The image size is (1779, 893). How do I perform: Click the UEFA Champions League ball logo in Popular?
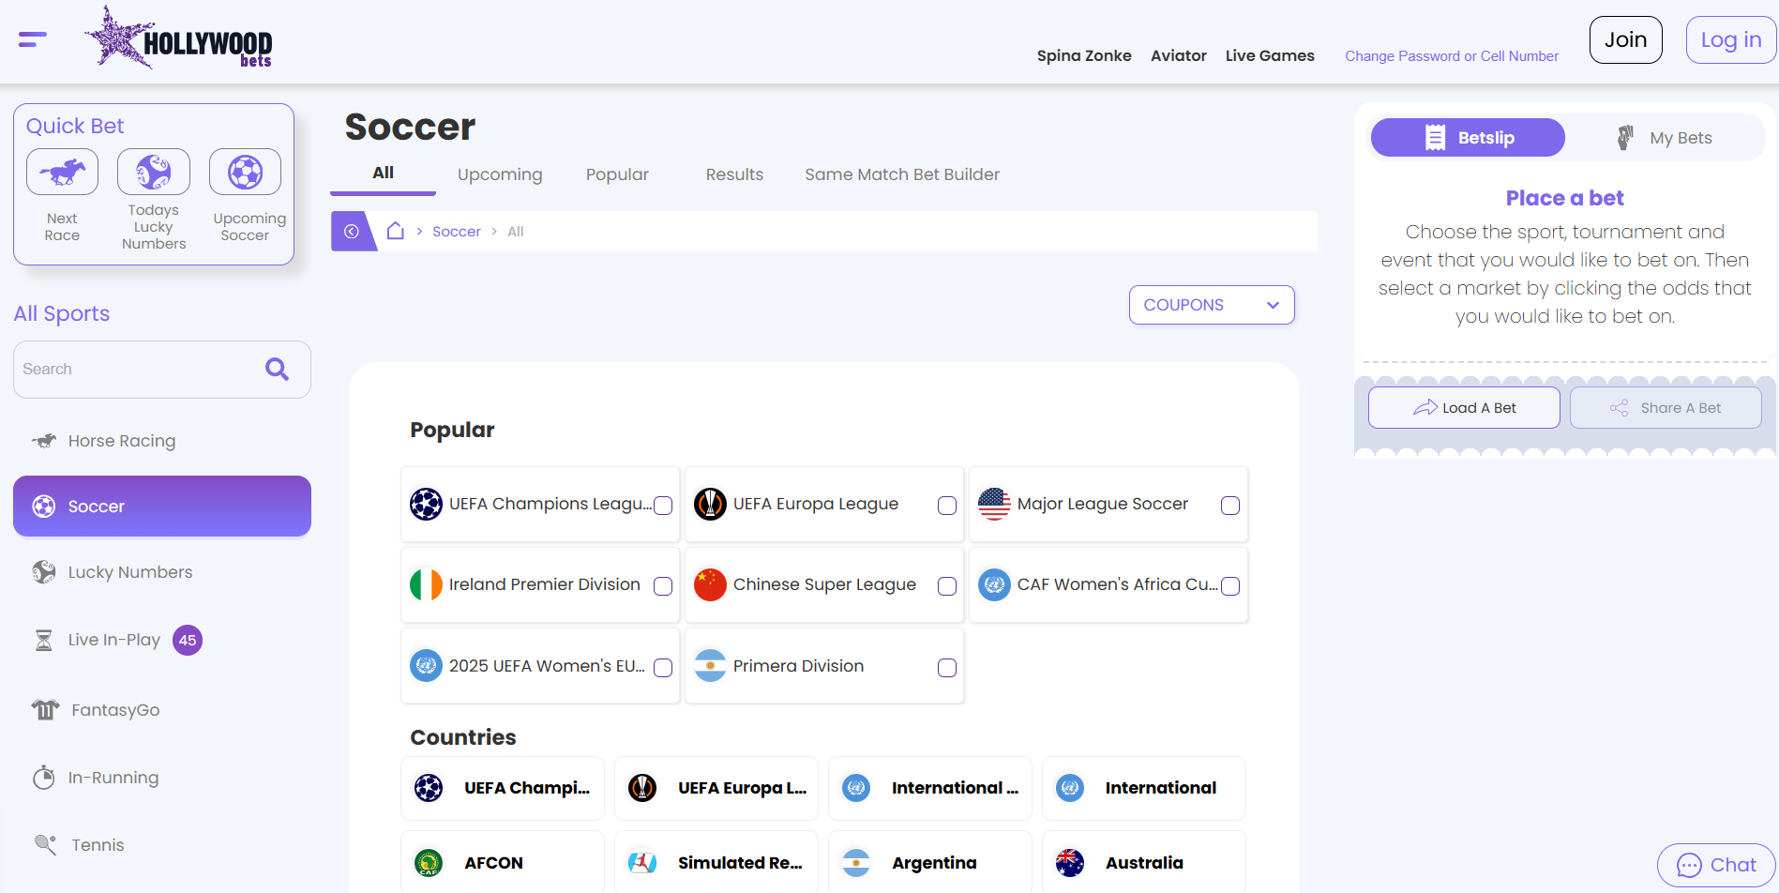coord(427,505)
